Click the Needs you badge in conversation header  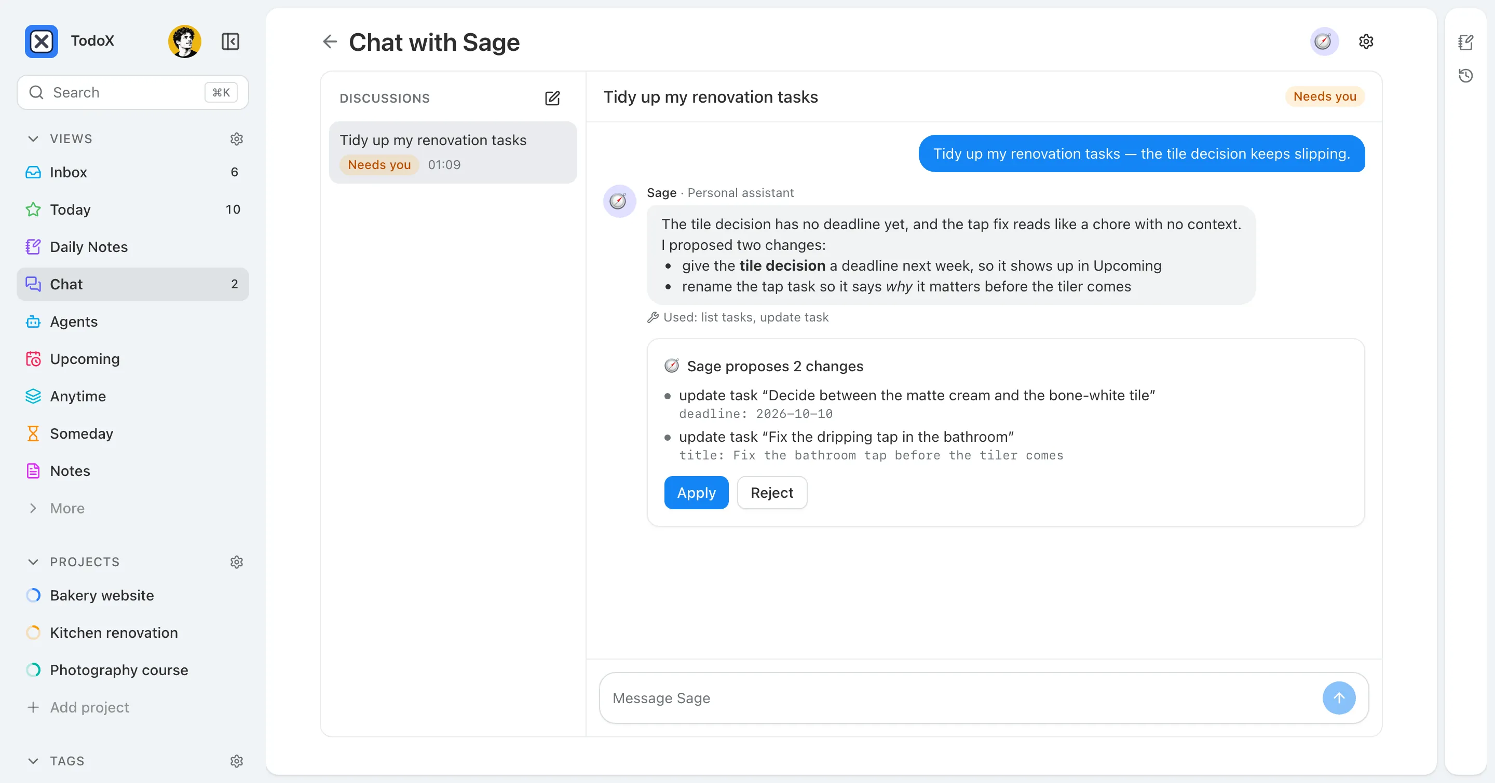[1325, 97]
